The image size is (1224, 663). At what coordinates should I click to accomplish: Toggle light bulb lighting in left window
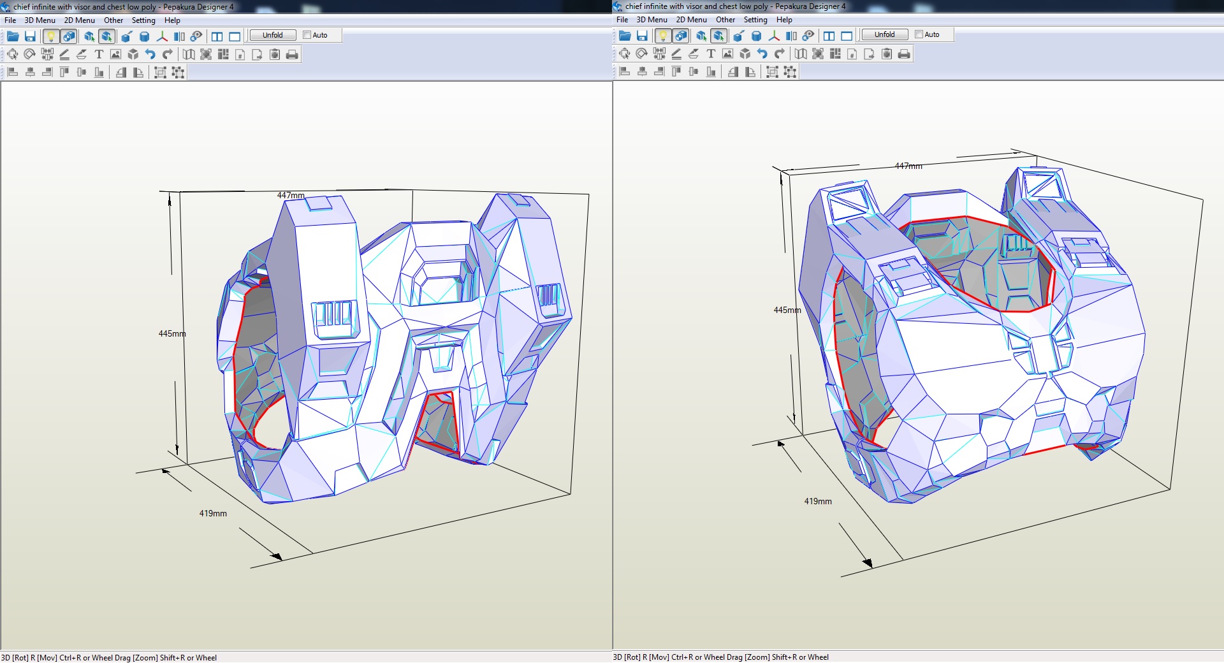(x=51, y=36)
